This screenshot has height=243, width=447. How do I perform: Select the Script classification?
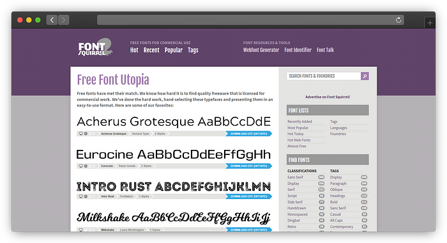pos(292,196)
